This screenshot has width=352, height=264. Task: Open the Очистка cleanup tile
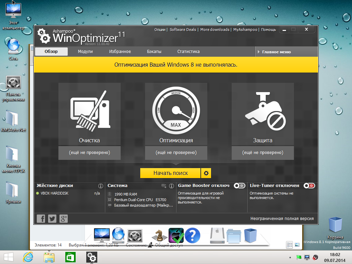point(89,114)
